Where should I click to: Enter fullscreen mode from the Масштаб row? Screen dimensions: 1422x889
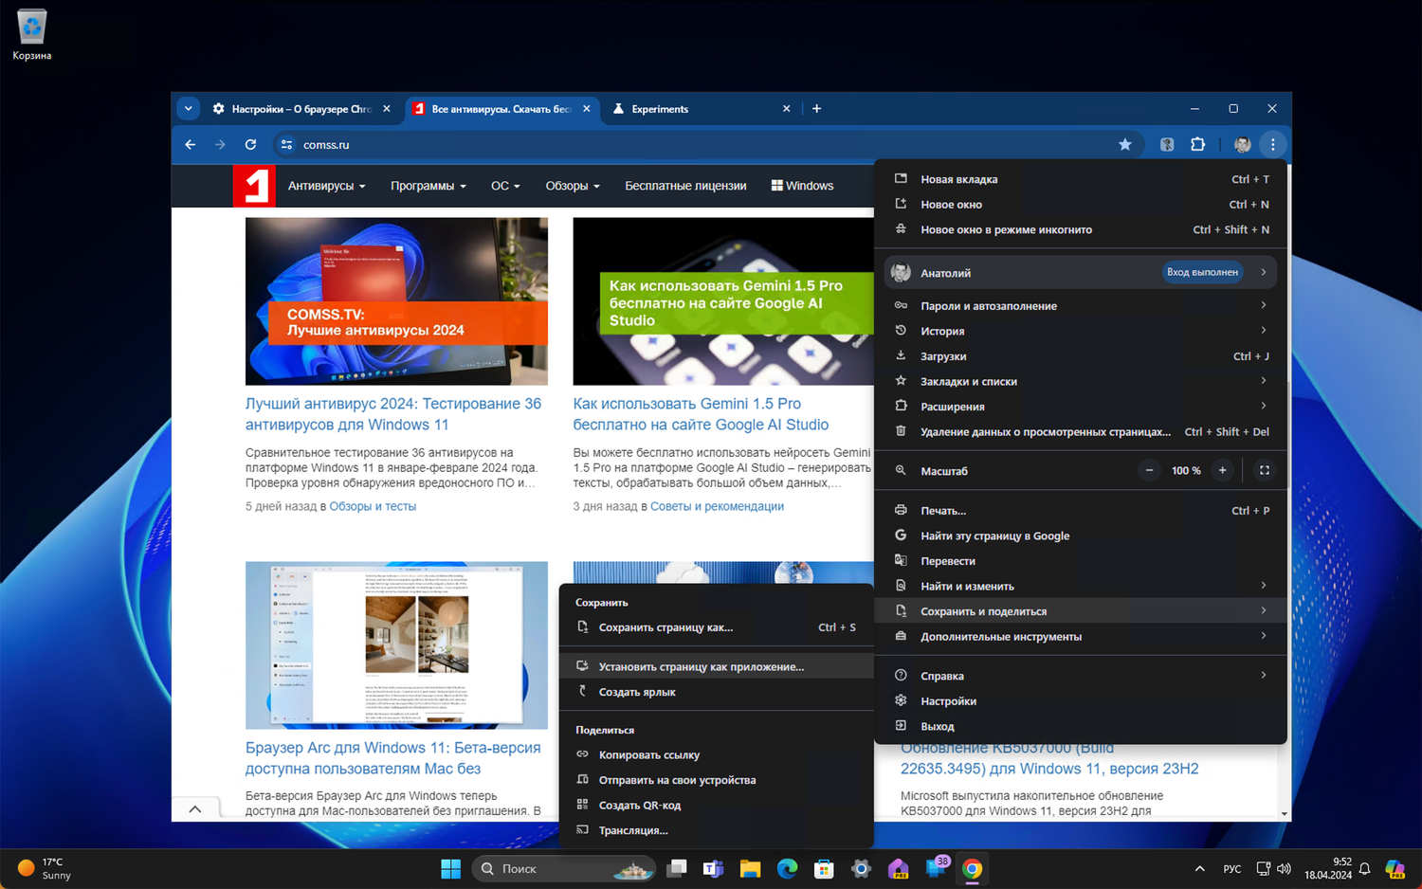click(x=1264, y=470)
